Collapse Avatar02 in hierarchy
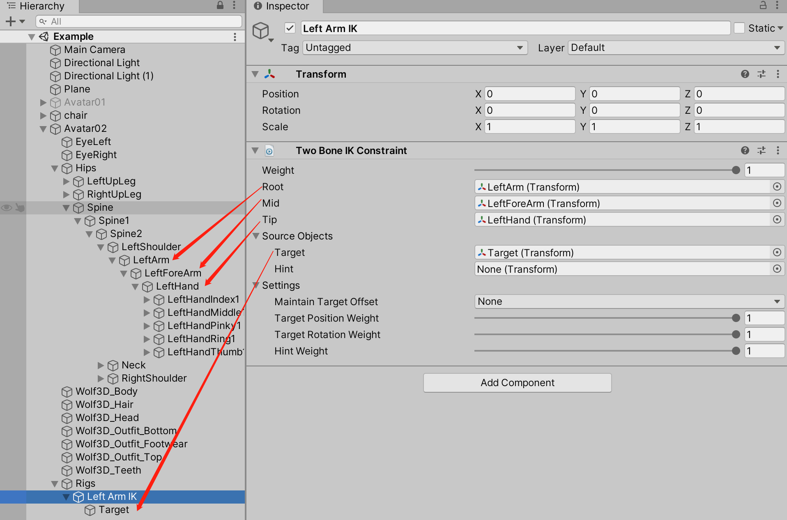The height and width of the screenshot is (520, 787). [43, 129]
